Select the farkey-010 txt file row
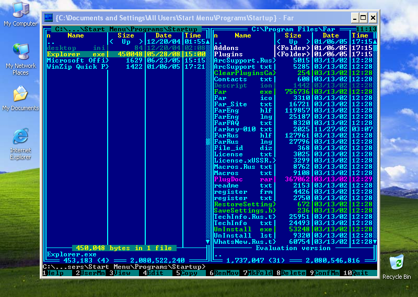 pos(293,129)
